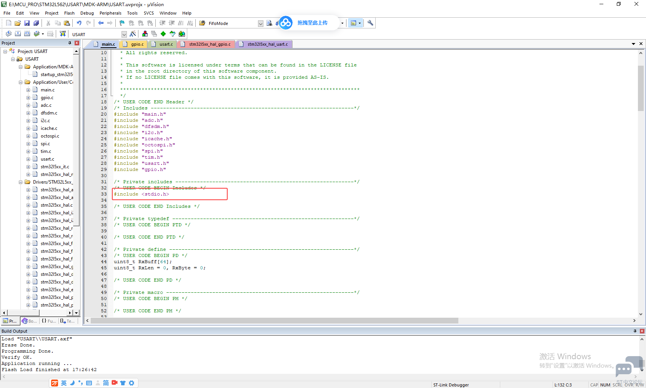Screen dimensions: 646x388
Task: Open Options for Target magic wand icon
Action: click(x=133, y=34)
